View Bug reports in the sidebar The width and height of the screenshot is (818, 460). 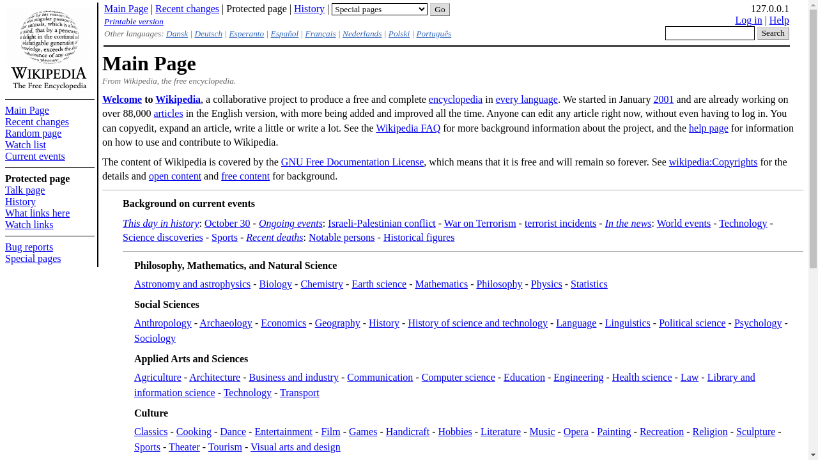29,247
